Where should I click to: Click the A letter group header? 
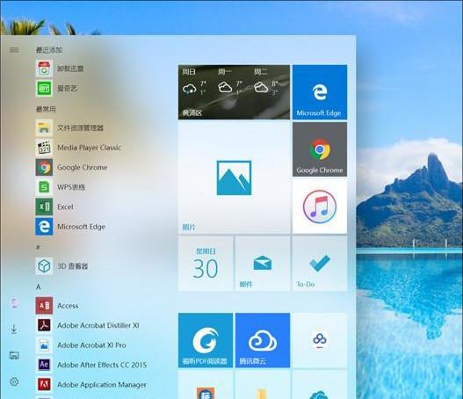point(39,287)
